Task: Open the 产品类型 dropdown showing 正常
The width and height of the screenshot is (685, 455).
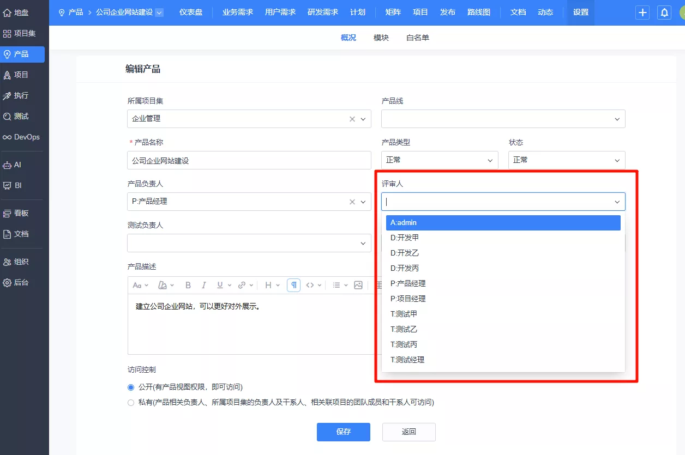Action: pyautogui.click(x=440, y=160)
